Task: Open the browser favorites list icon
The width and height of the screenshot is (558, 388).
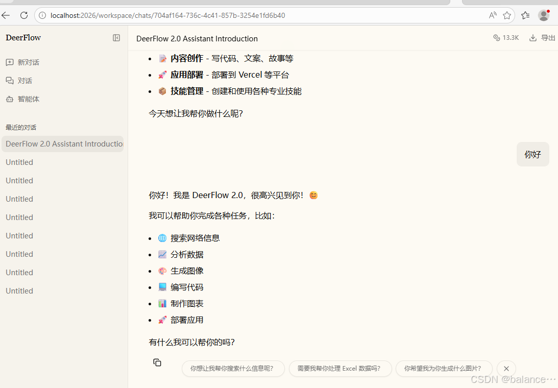Action: [x=525, y=15]
